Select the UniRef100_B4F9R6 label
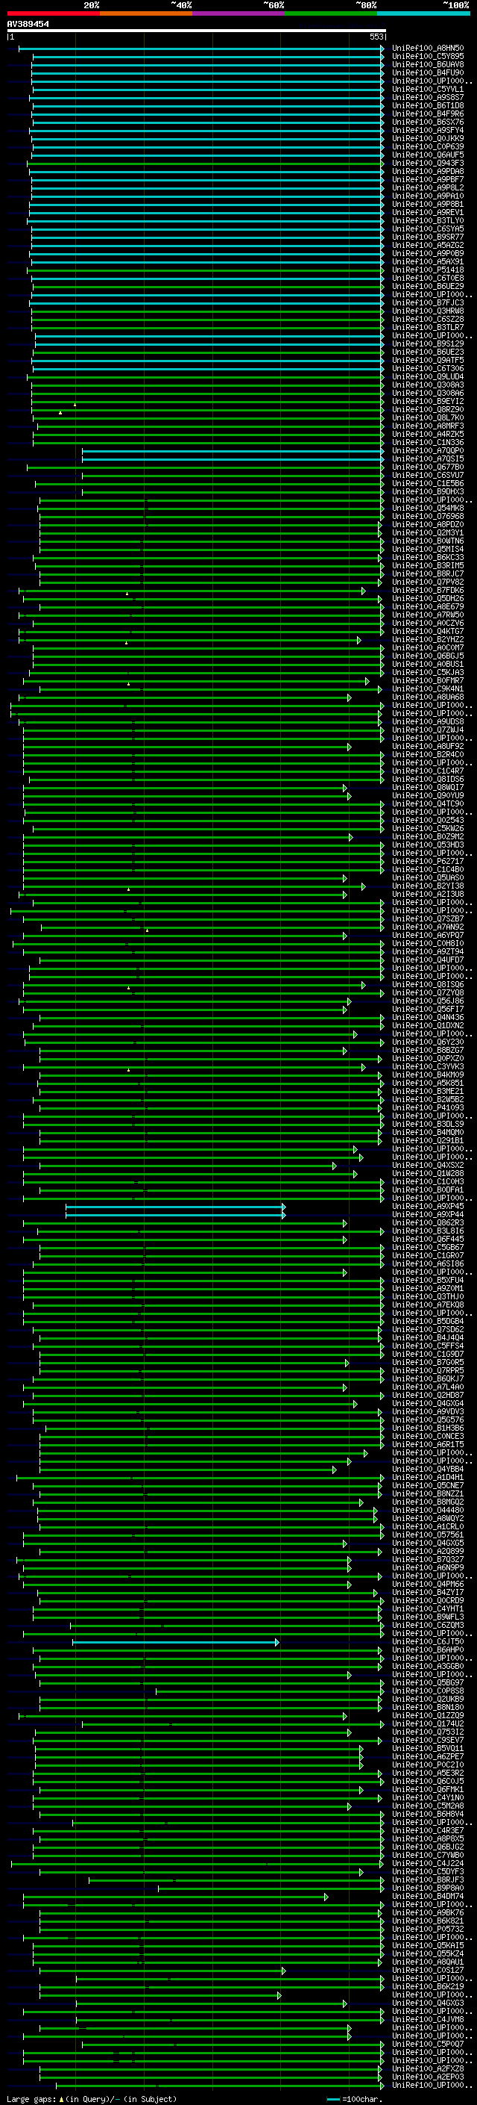The height and width of the screenshot is (2105, 477). [x=427, y=114]
